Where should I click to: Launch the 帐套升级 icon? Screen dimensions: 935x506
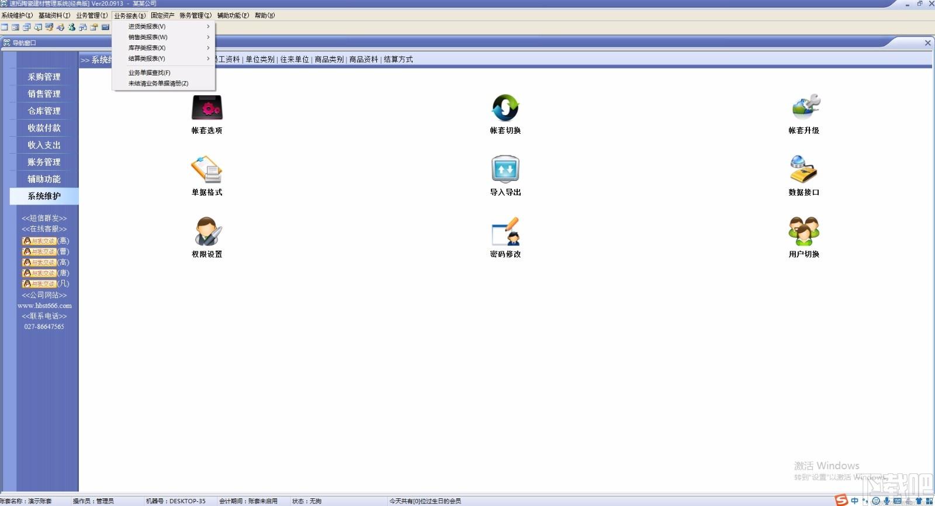804,108
